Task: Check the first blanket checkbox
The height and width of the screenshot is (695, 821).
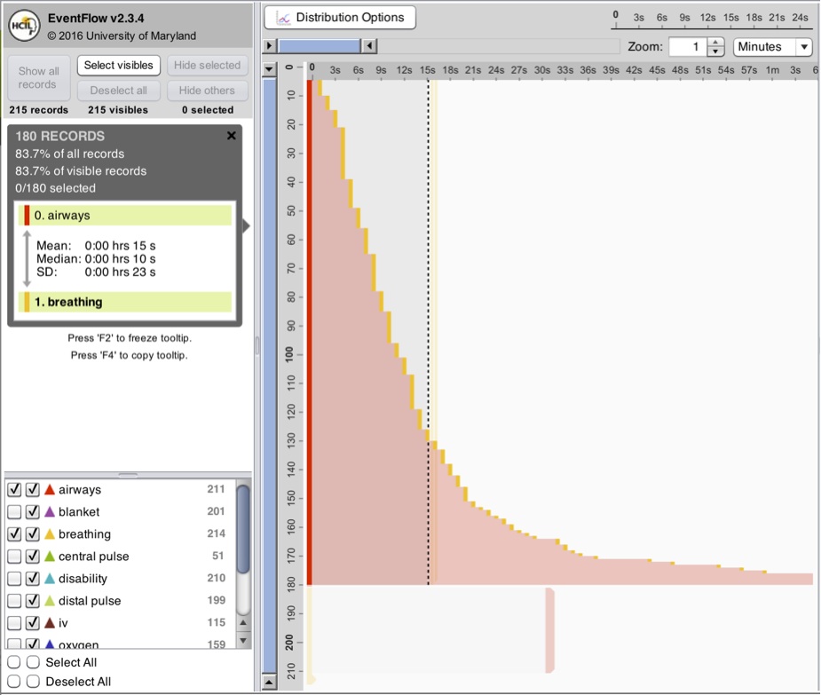Action: [14, 512]
